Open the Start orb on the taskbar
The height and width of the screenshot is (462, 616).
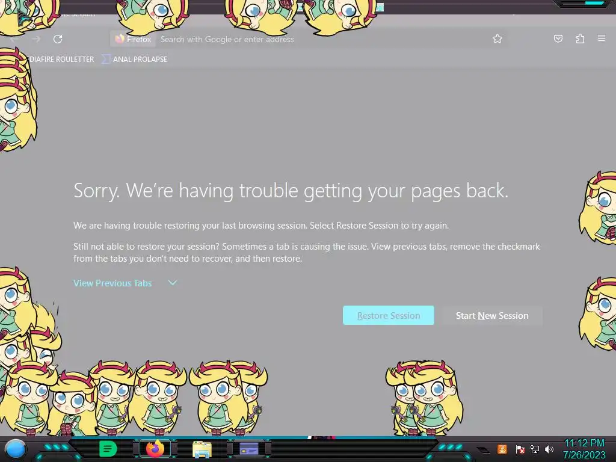coord(15,449)
